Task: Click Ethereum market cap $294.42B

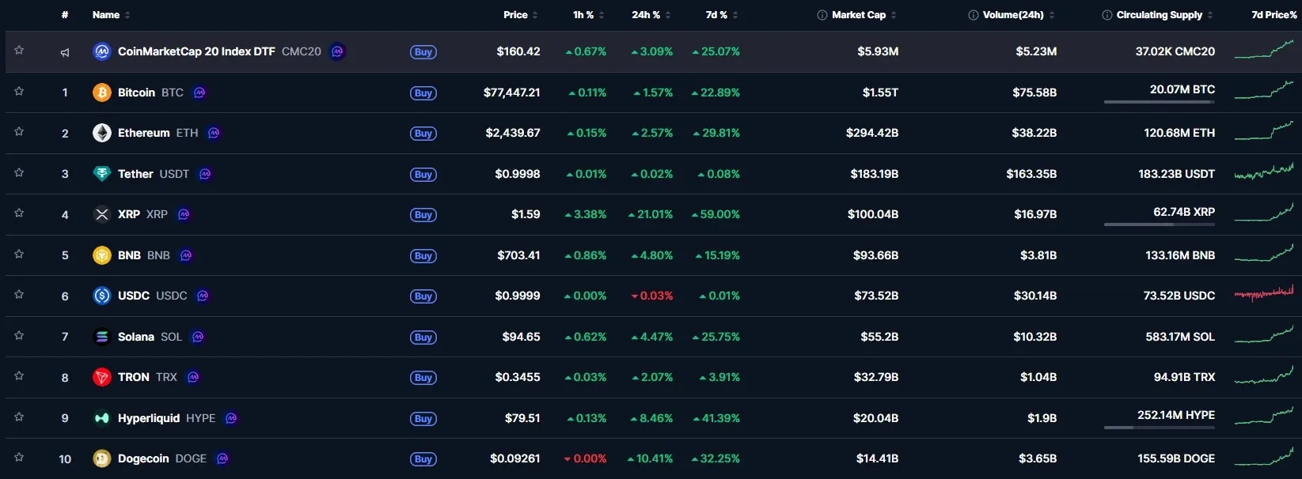Action: (872, 133)
